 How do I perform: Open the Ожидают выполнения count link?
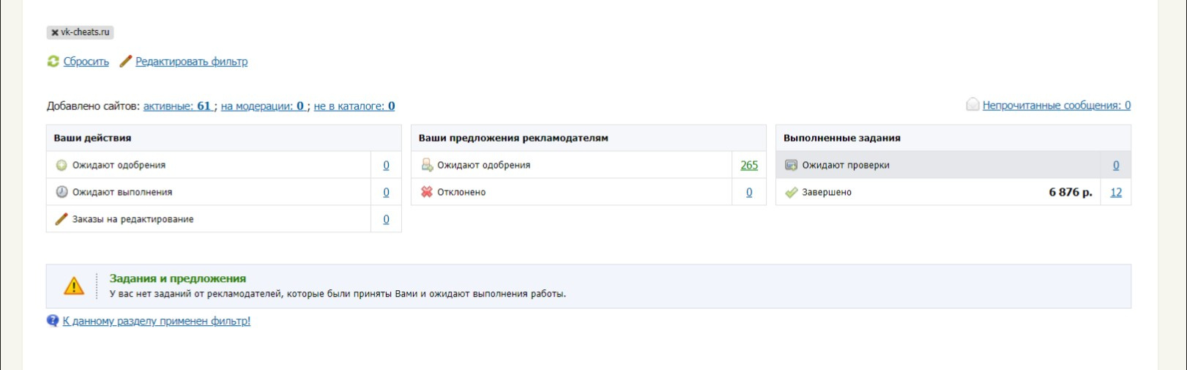(x=386, y=193)
